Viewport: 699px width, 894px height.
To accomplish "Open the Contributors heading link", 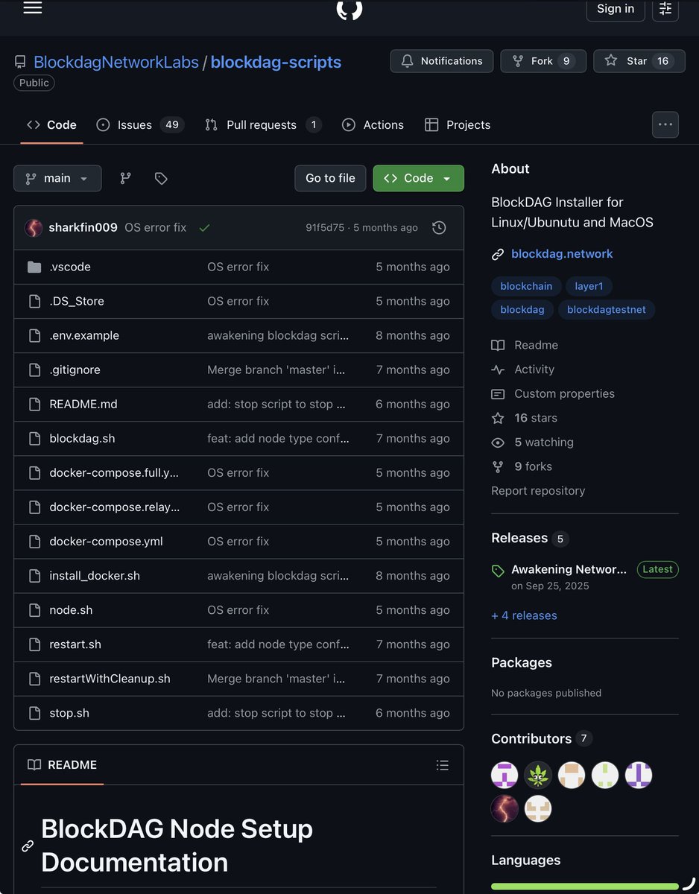I will pyautogui.click(x=541, y=738).
